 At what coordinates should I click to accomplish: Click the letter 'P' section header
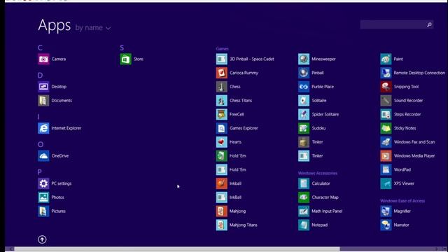tap(40, 172)
